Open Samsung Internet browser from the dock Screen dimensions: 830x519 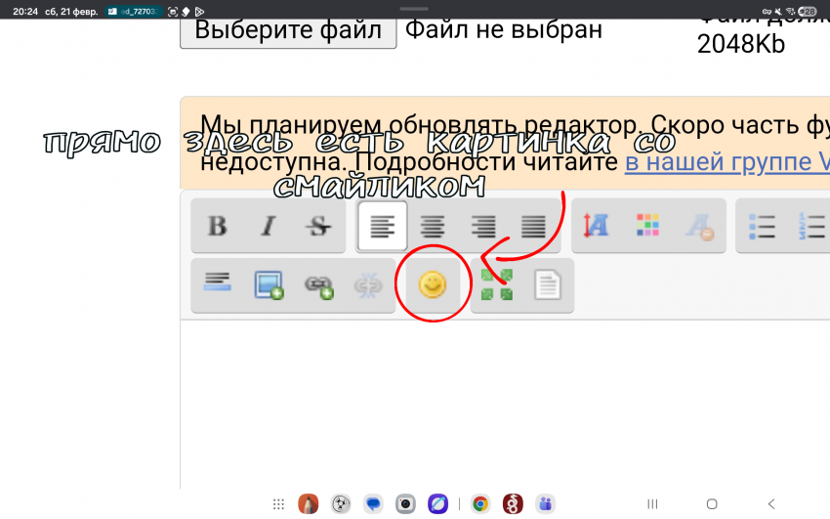(438, 503)
